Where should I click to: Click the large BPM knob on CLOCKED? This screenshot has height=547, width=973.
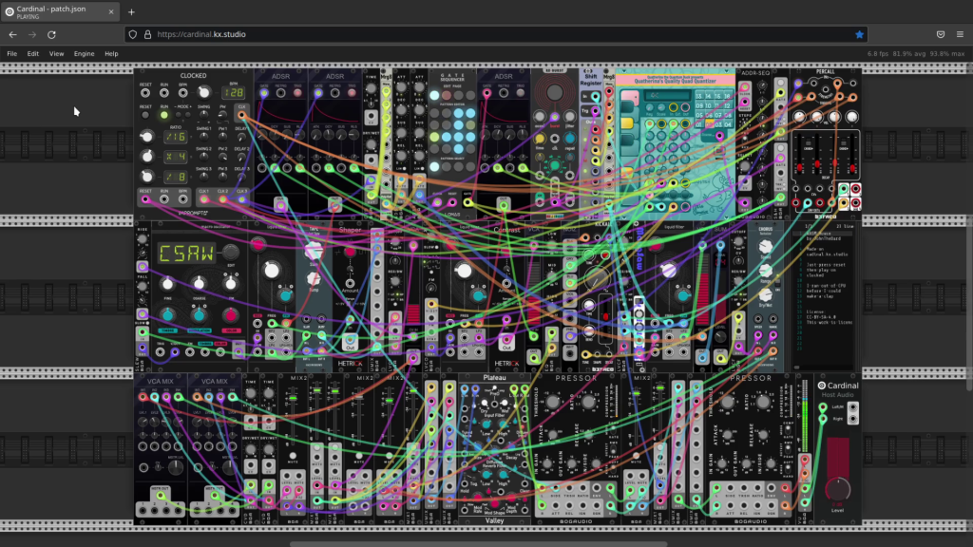click(x=203, y=93)
